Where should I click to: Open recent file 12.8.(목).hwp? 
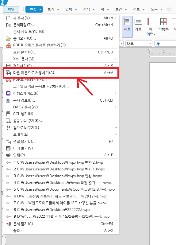click(61, 189)
